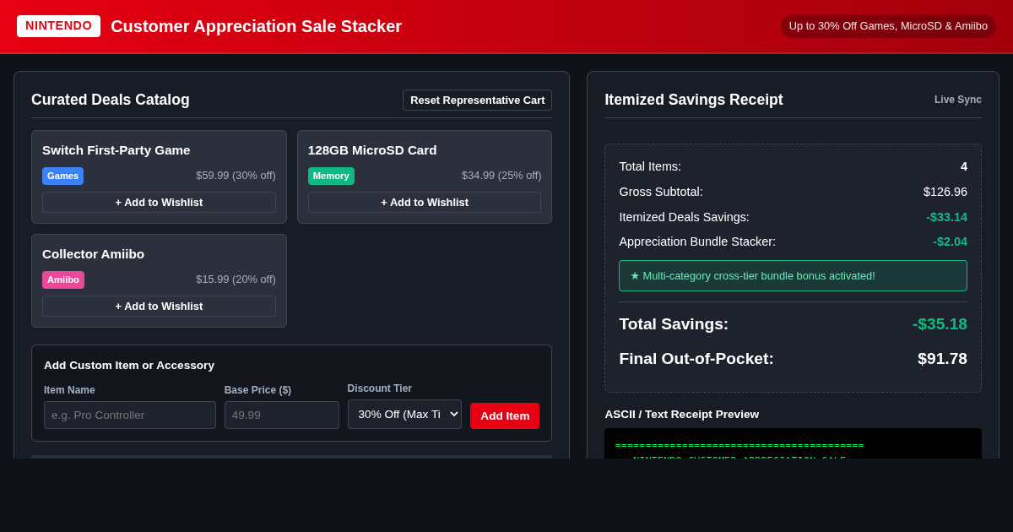Open the Discount Tier dropdown
This screenshot has height=532, width=1013.
pyautogui.click(x=404, y=414)
